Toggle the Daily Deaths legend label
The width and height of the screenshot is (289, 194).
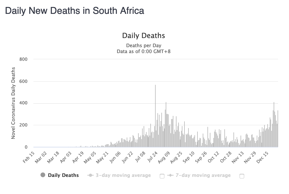(63, 175)
